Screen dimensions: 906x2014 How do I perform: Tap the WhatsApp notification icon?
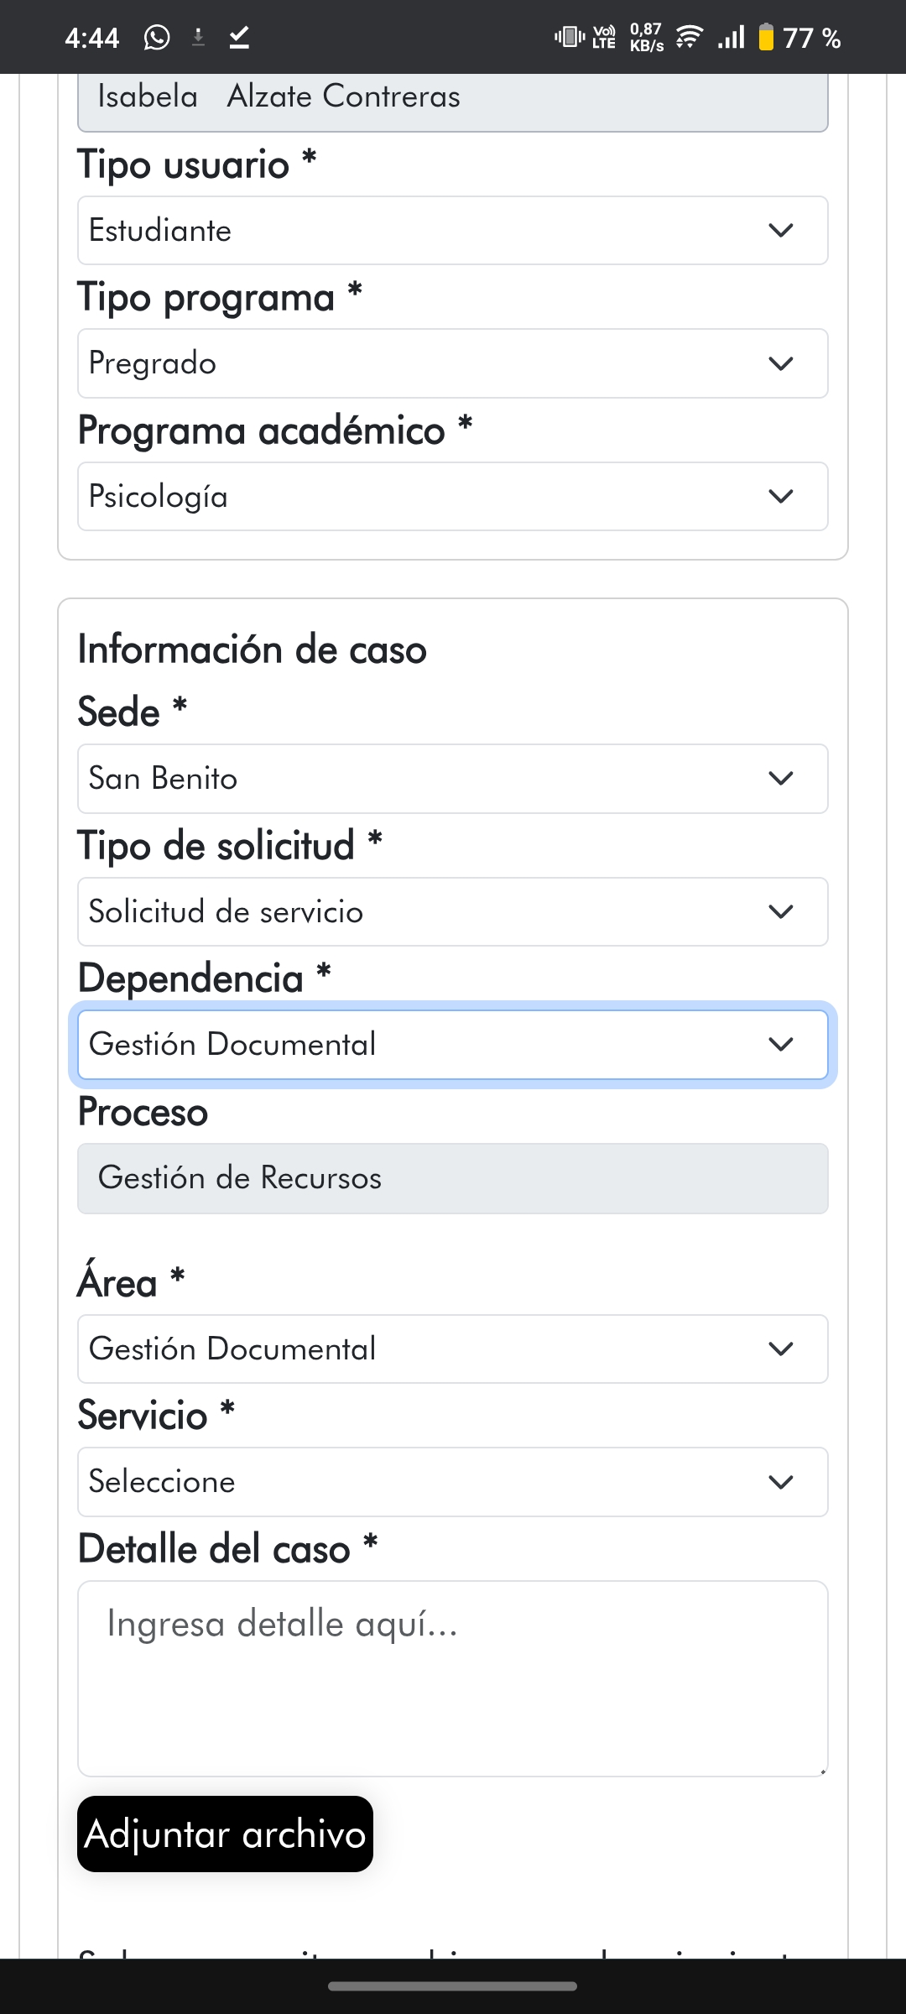(x=157, y=37)
